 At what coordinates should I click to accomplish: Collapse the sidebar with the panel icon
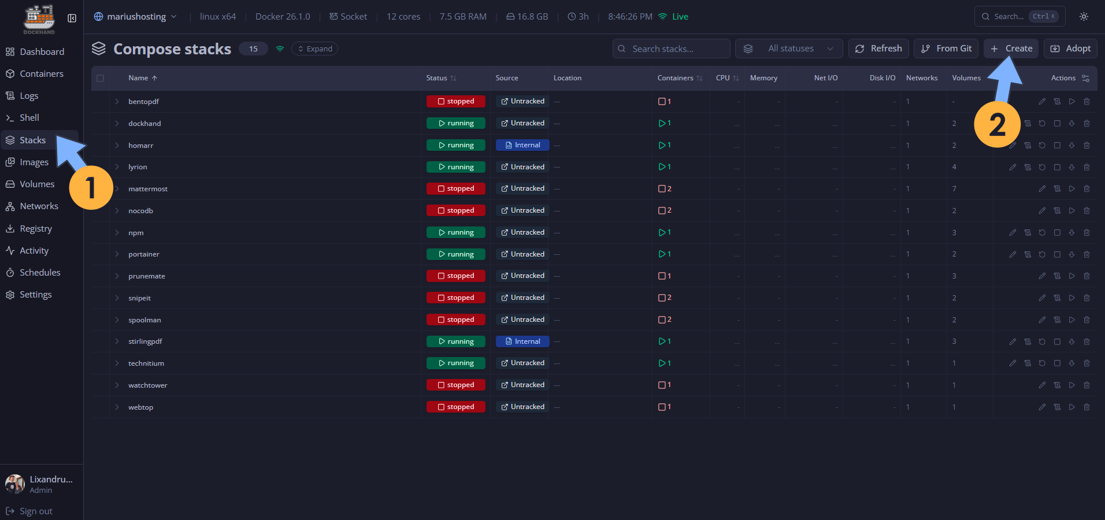pos(72,18)
